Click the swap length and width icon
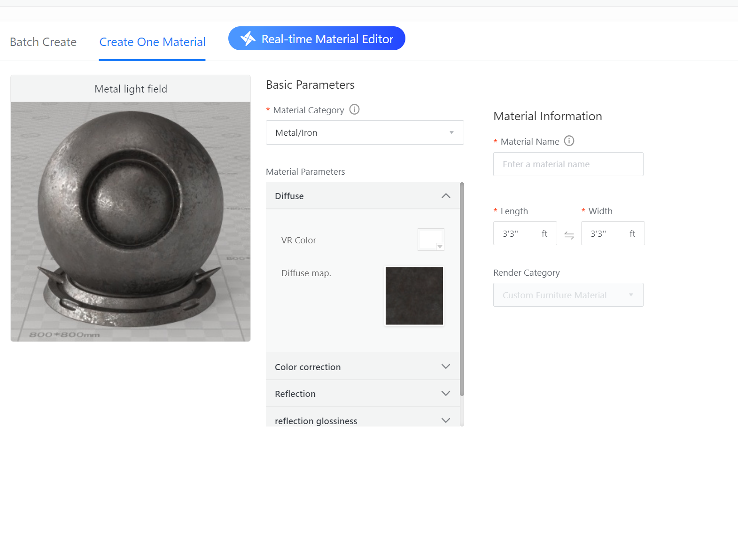Viewport: 738px width, 543px height. (x=569, y=235)
